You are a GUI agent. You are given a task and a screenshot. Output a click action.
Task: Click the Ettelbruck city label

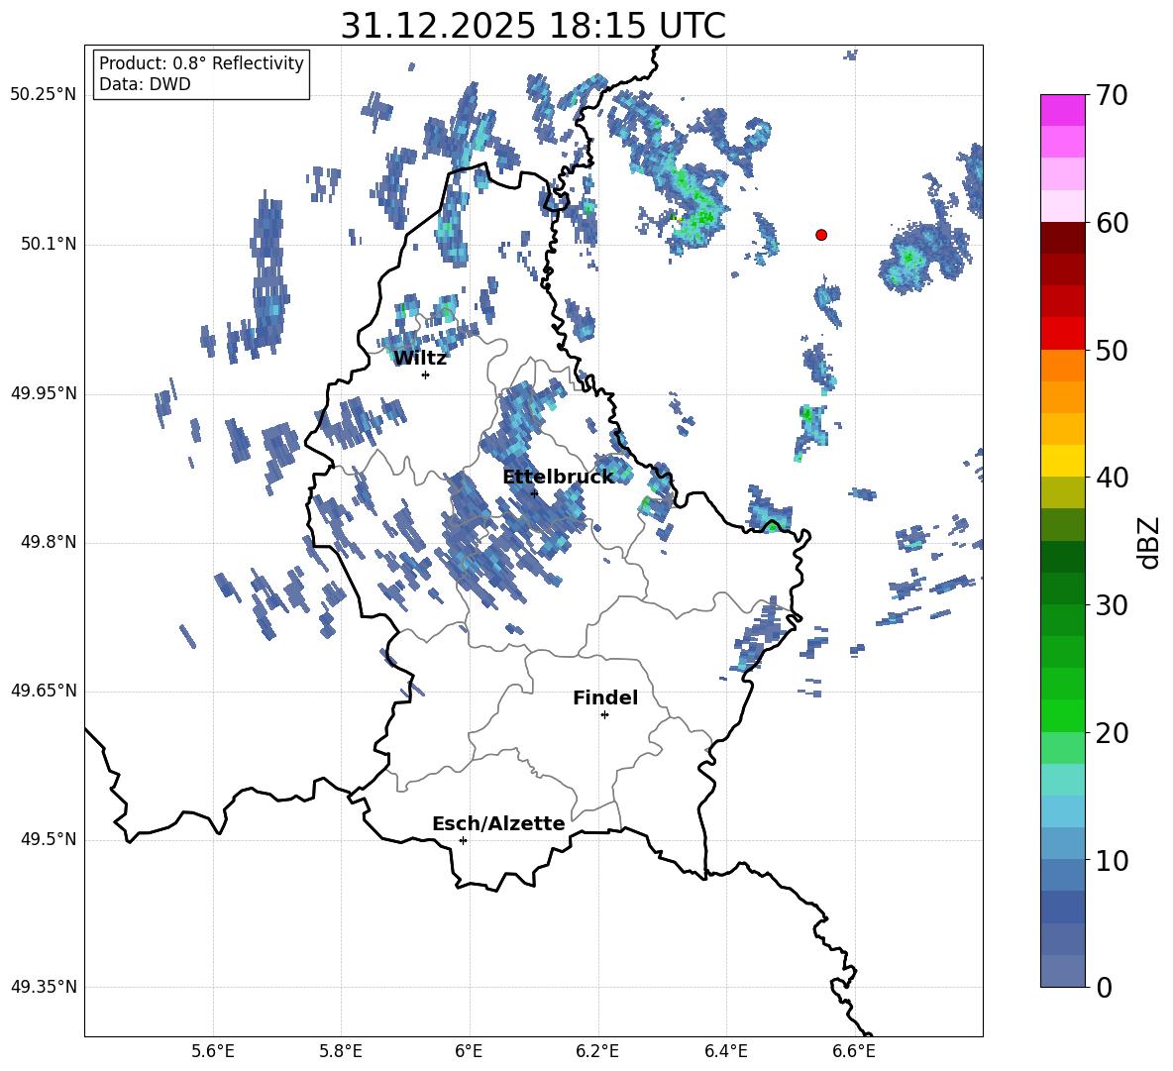point(558,478)
